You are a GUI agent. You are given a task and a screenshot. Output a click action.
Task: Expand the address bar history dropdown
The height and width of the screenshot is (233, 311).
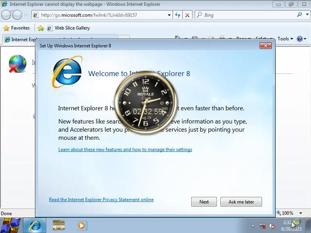[169, 15]
